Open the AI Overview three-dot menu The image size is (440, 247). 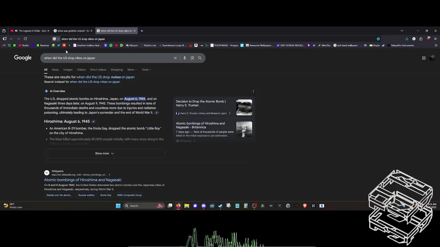pos(253,91)
